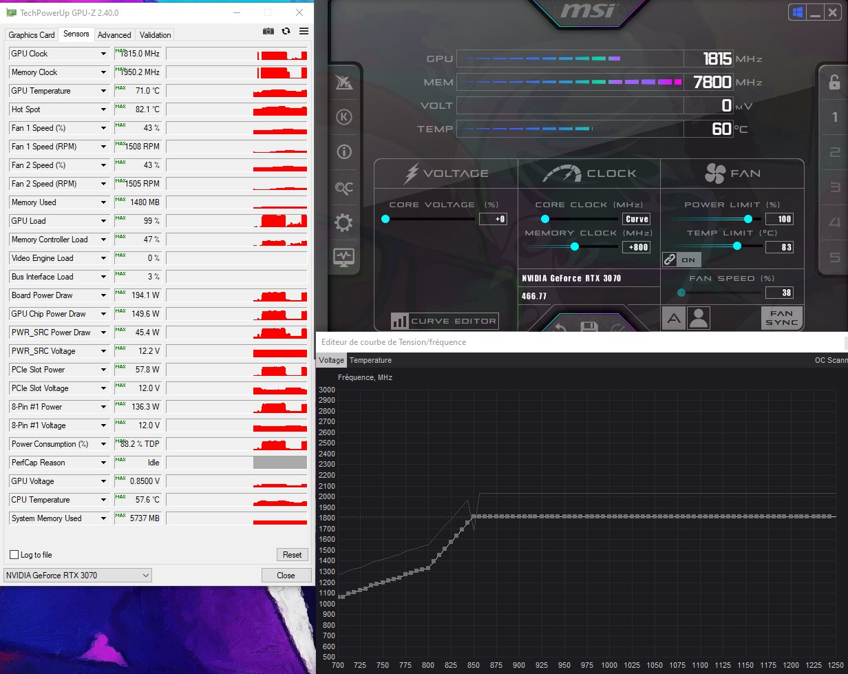Open Afterburner's MSI Dragon Center icon
Screen dimensions: 848x674
click(x=343, y=83)
